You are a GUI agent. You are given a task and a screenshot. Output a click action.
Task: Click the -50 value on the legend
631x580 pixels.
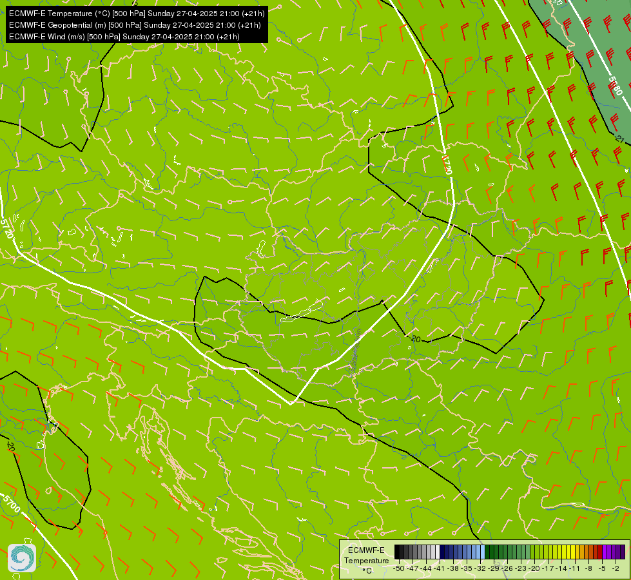pos(399,568)
